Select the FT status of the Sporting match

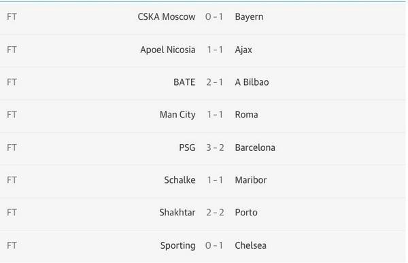[x=12, y=245]
